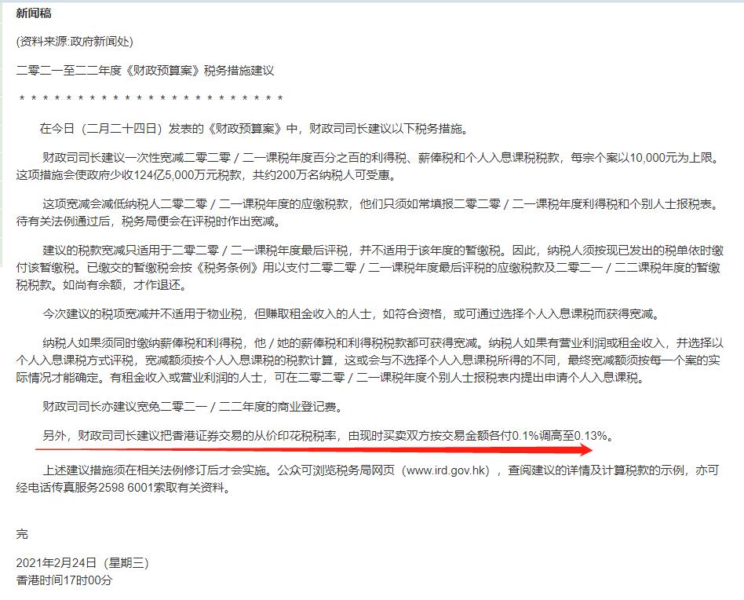Click the row of asterisks separator
Viewport: 744px width, 600px height.
click(151, 98)
